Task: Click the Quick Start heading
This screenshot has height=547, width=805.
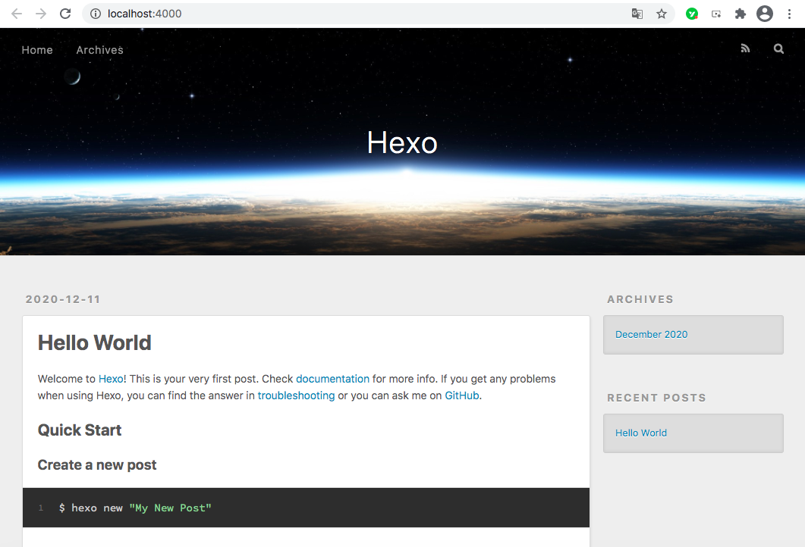Action: 80,430
